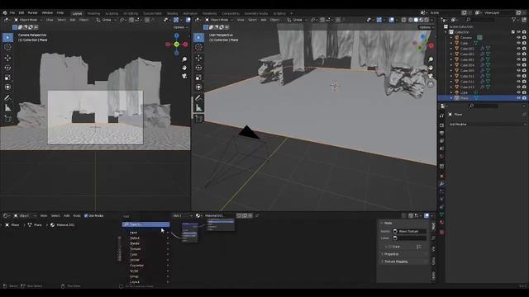
Task: Open the Slot 1 material slot dropdown
Action: pos(183,215)
